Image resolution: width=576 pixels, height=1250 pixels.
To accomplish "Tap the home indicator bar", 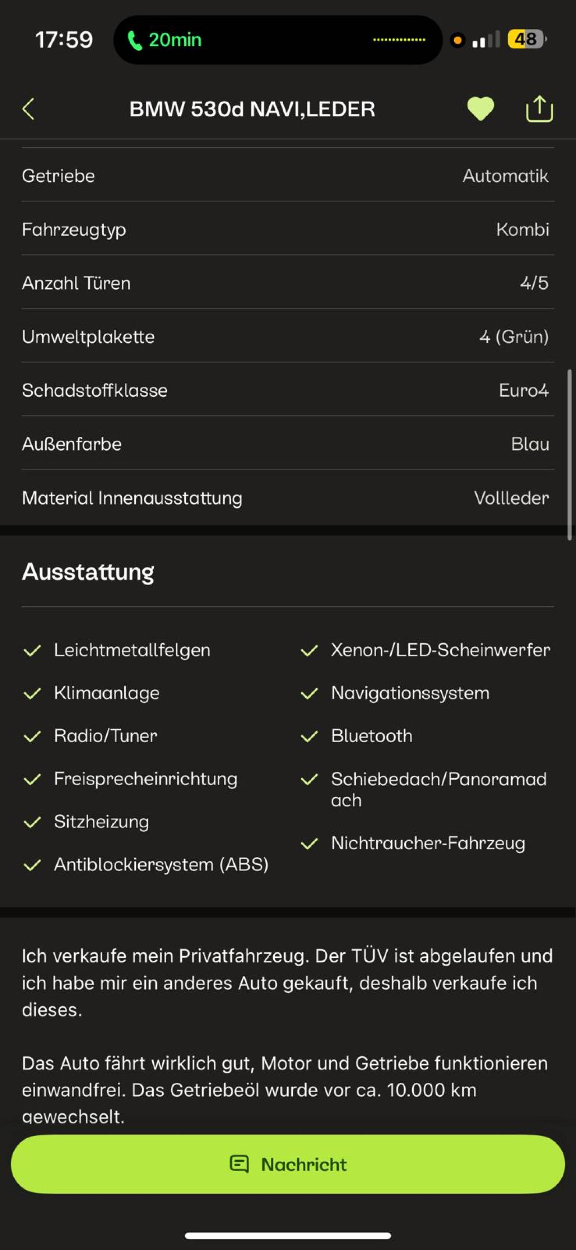I will point(288,1236).
